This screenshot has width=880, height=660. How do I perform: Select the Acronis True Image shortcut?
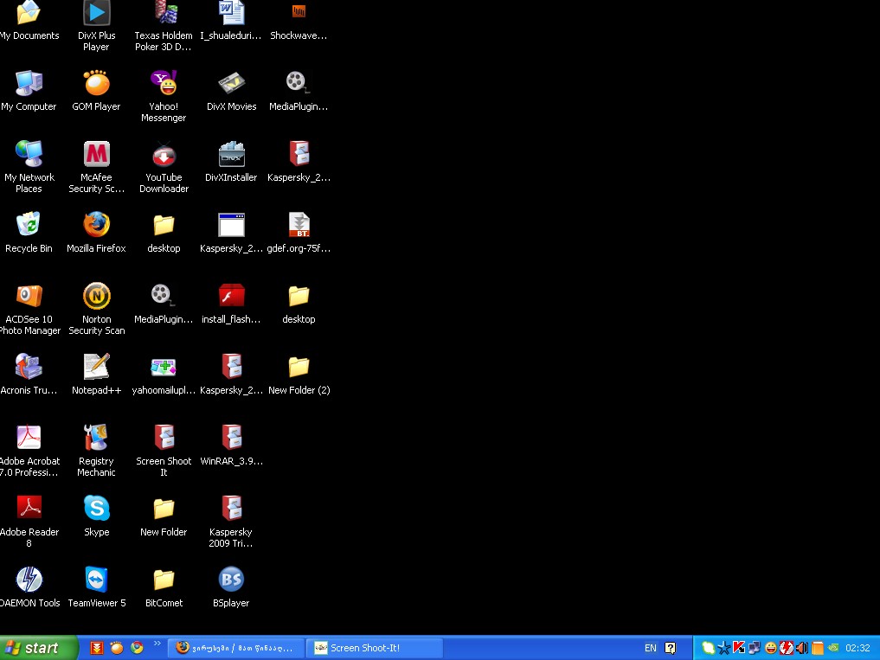29,375
